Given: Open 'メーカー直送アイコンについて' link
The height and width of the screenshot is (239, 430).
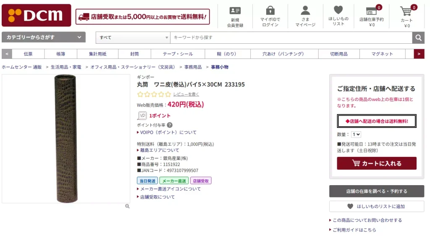Looking at the screenshot, I should [x=170, y=189].
